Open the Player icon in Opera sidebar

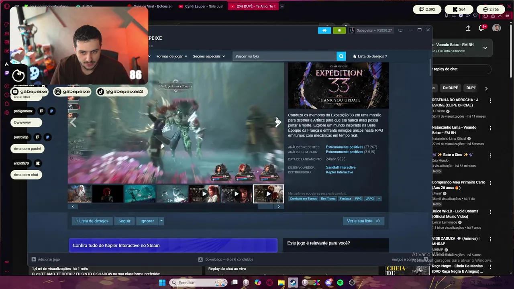[7, 86]
